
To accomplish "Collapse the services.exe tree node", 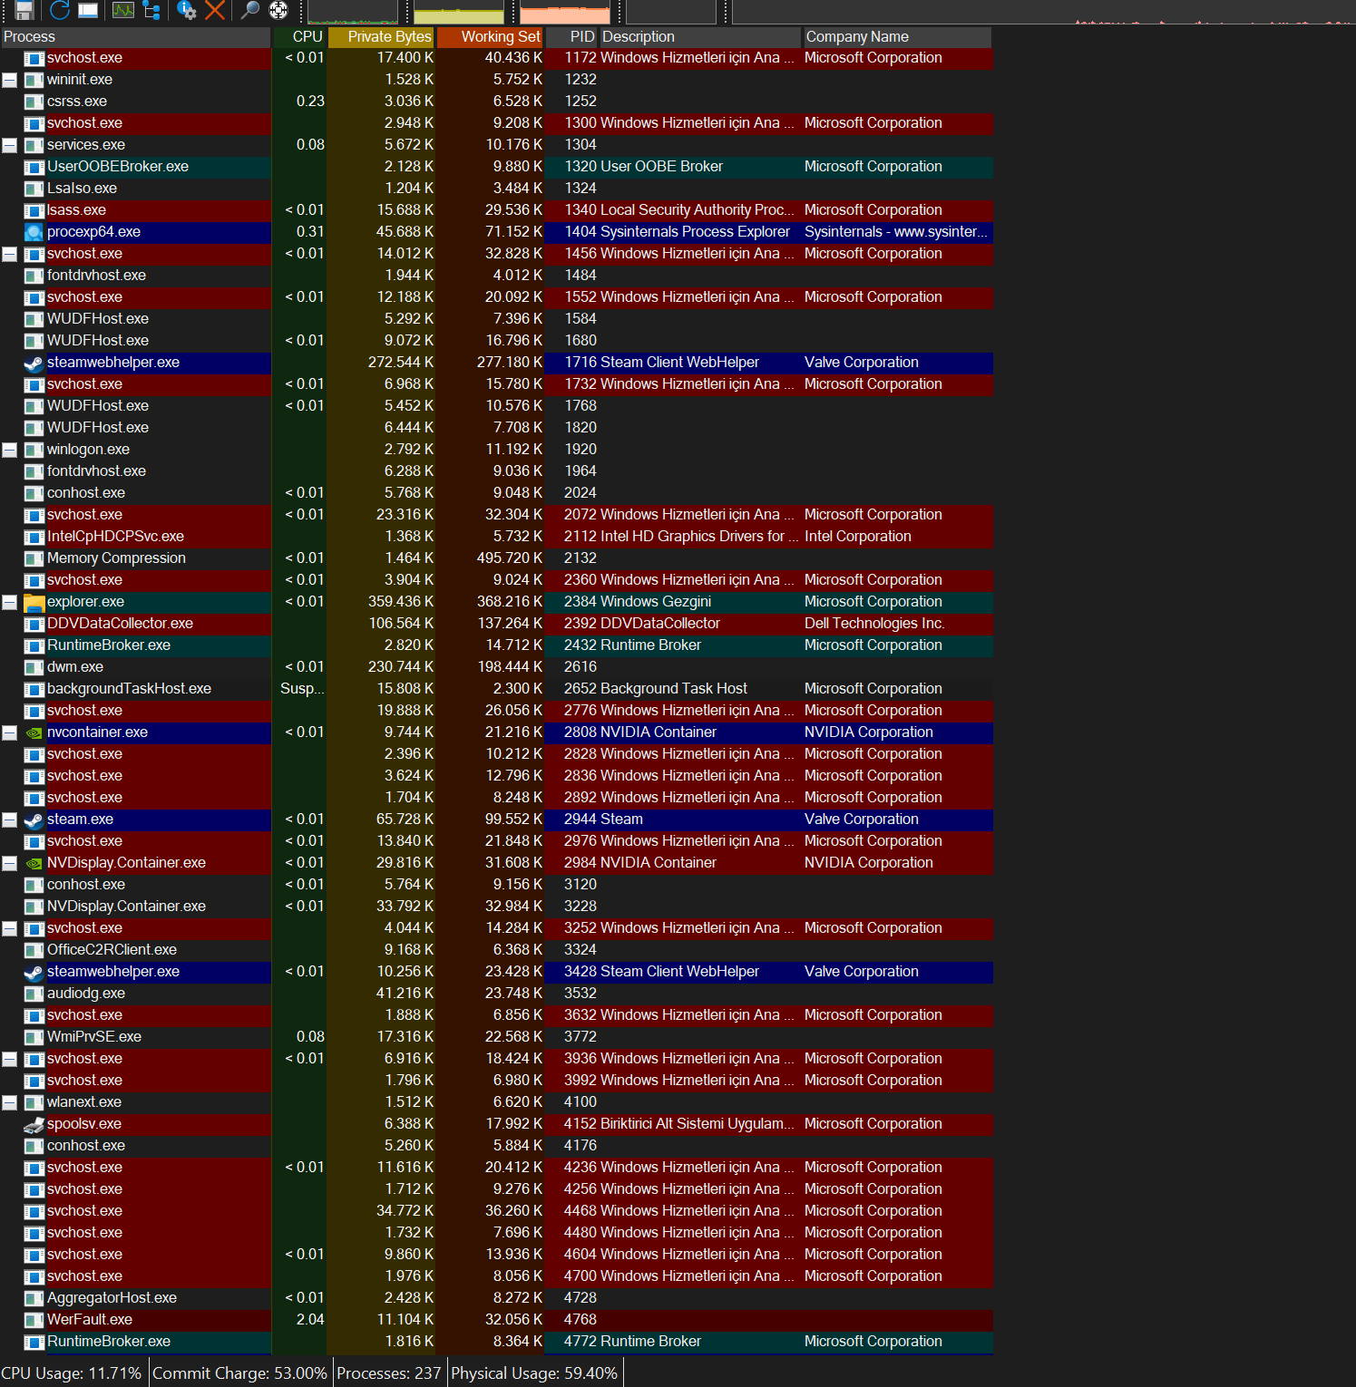I will pos(9,145).
